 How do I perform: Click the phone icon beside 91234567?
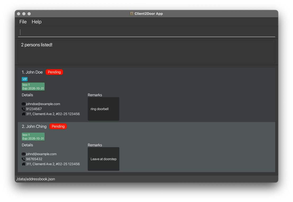pyautogui.click(x=24, y=109)
